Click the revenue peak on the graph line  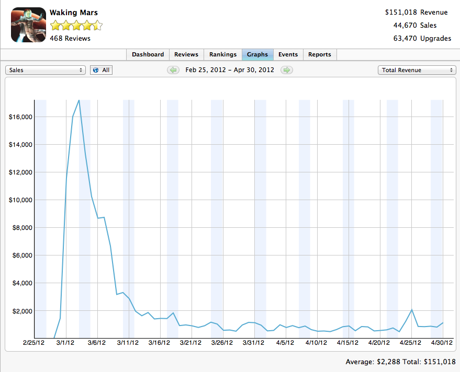[79, 100]
